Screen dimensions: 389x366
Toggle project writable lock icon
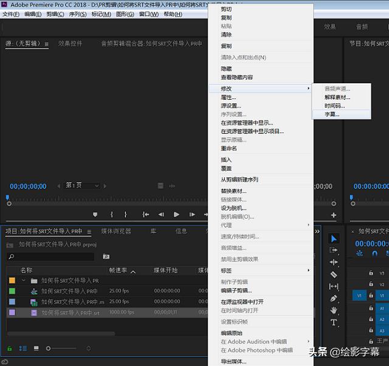click(x=10, y=348)
